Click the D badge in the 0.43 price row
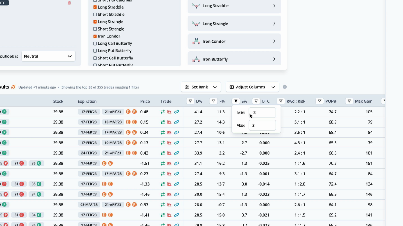 click(x=128, y=153)
